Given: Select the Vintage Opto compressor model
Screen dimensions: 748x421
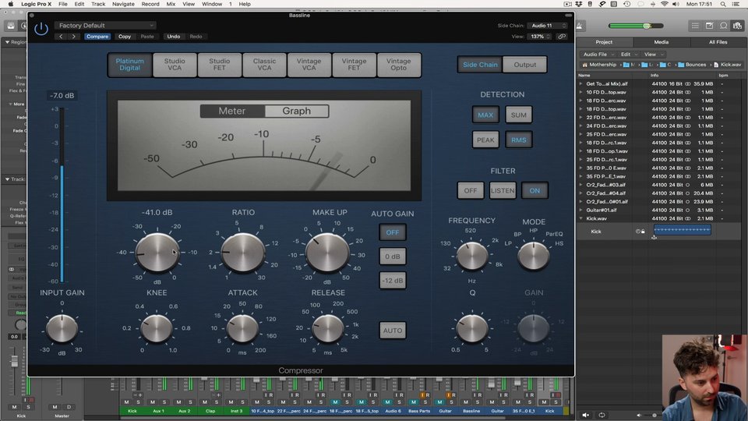Looking at the screenshot, I should pos(398,65).
